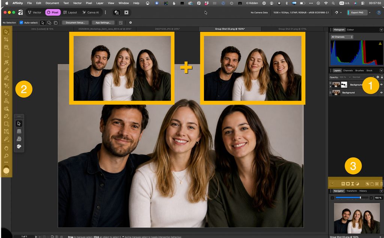Click the histogram warning triangle
The width and height of the screenshot is (384, 238).
point(380,43)
